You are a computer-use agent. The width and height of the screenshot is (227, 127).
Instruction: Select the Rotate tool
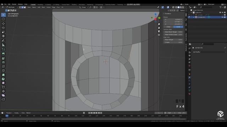pyautogui.click(x=3, y=28)
